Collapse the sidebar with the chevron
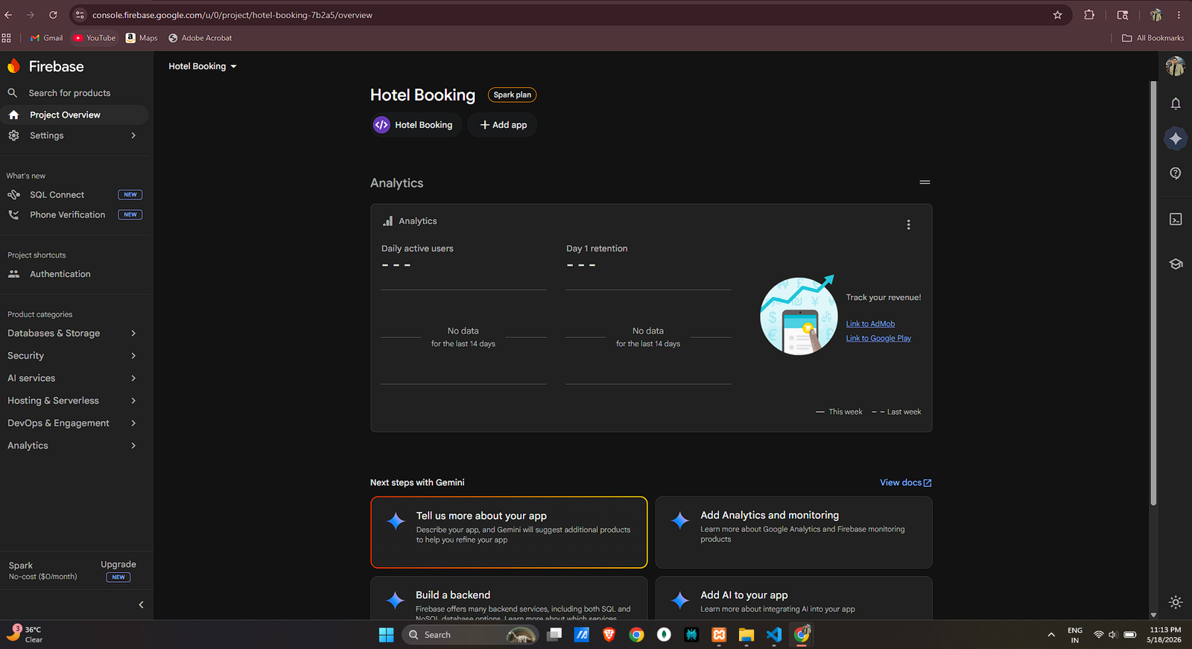 [141, 605]
